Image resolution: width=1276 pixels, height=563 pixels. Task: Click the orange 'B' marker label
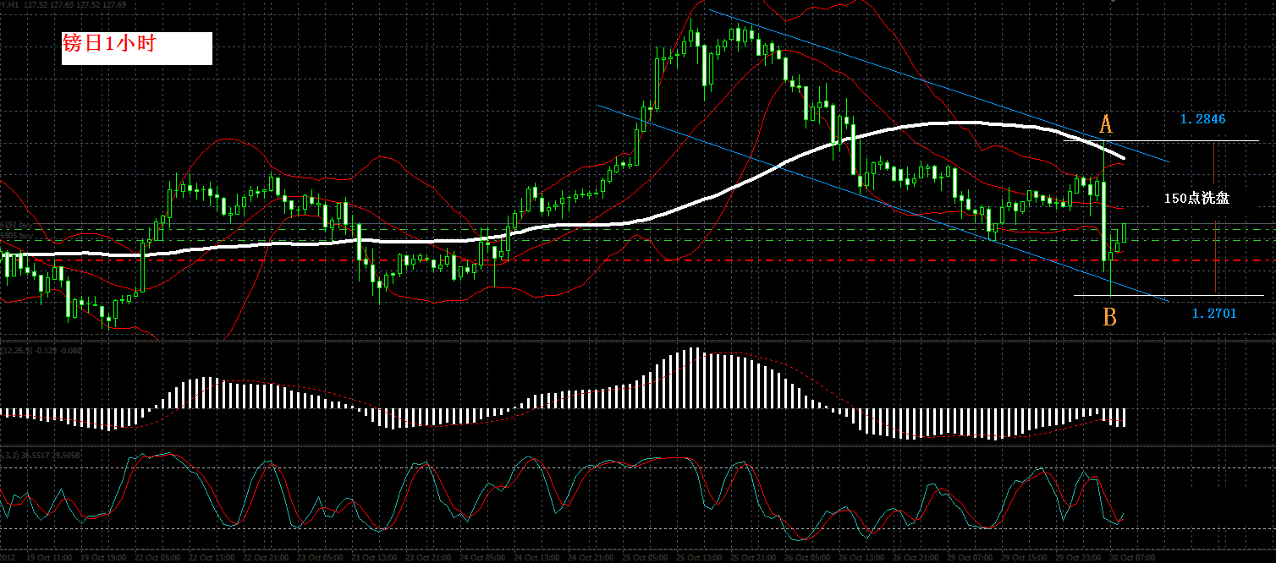tap(1109, 317)
